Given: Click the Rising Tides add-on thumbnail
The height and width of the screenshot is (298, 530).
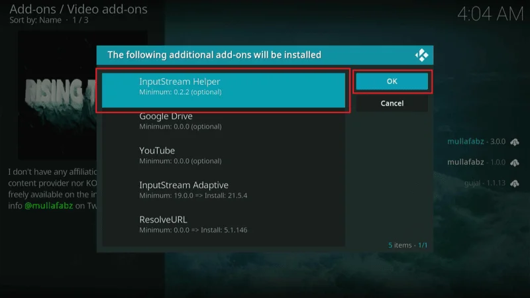Looking at the screenshot, I should coord(58,95).
